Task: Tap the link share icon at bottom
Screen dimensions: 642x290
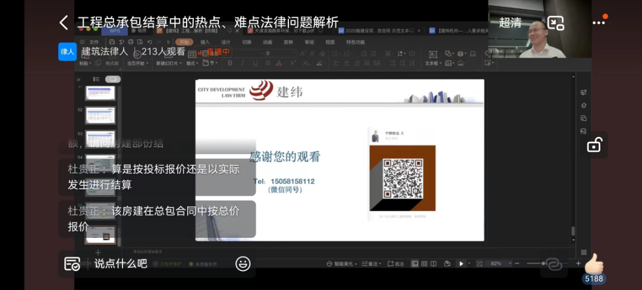Action: coord(553,264)
